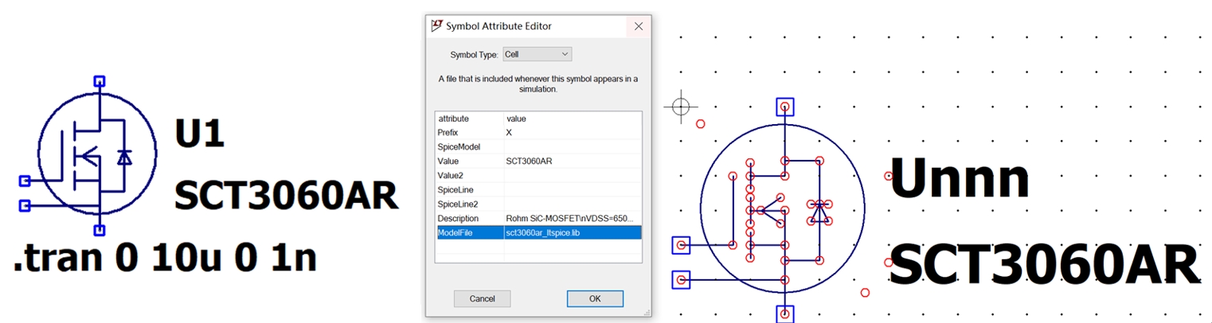Click the OK button in Symbol Attribute Editor

pyautogui.click(x=595, y=298)
